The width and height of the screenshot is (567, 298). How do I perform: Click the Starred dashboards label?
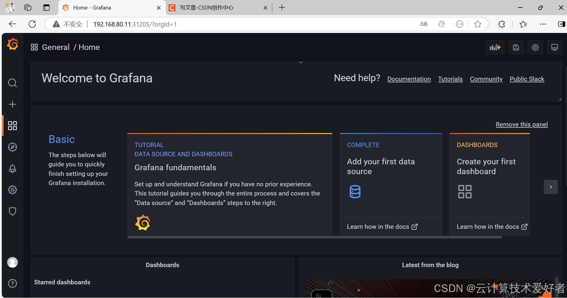tap(62, 282)
